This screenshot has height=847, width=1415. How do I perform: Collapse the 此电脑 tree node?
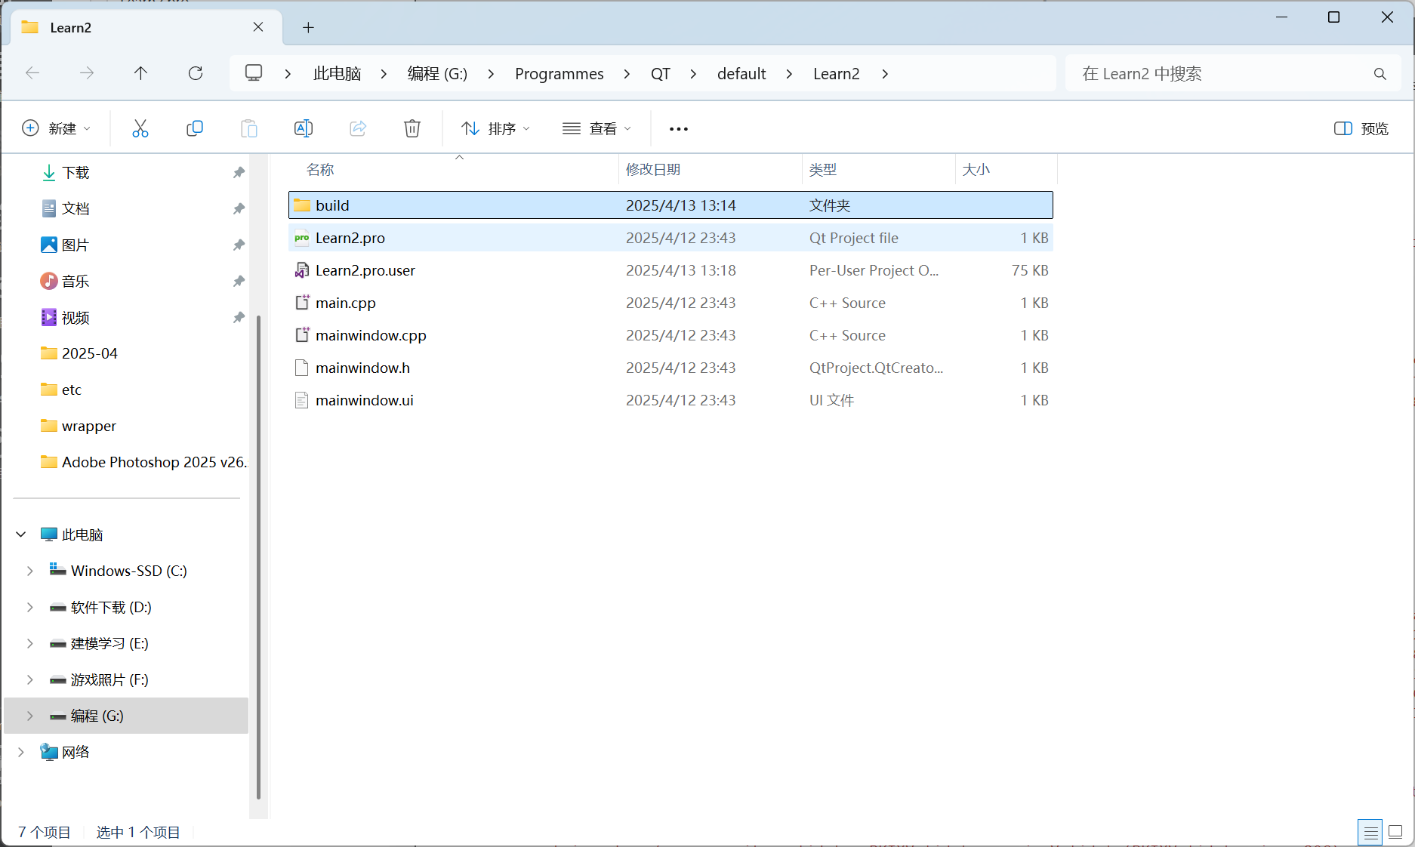pos(21,534)
